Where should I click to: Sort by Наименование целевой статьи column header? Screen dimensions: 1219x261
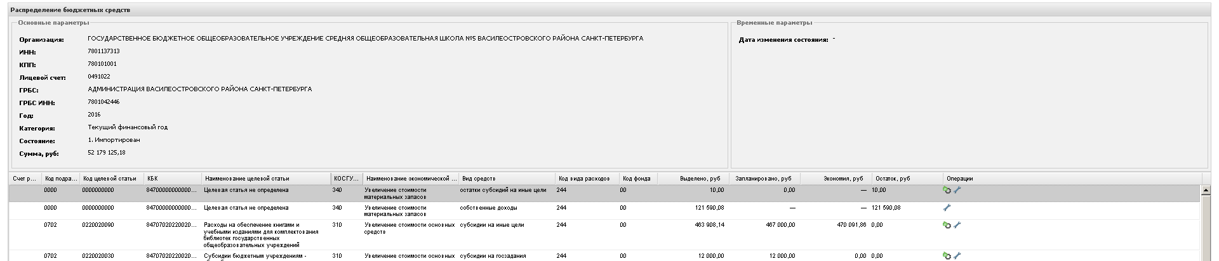tap(266, 179)
